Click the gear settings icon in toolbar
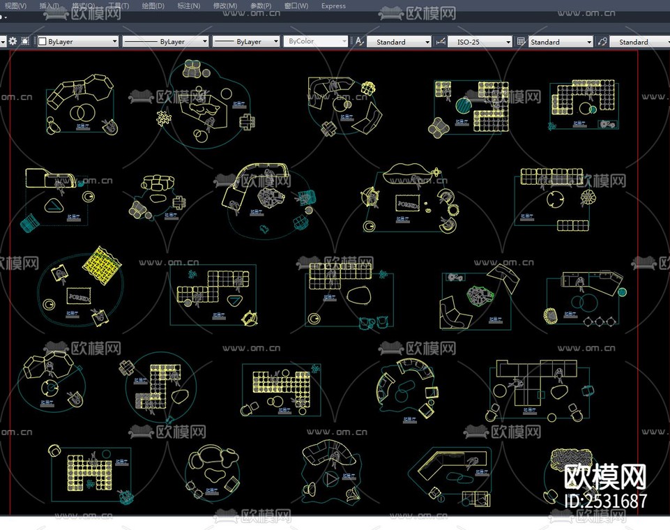Viewport: 670px width, 530px height. click(x=13, y=41)
